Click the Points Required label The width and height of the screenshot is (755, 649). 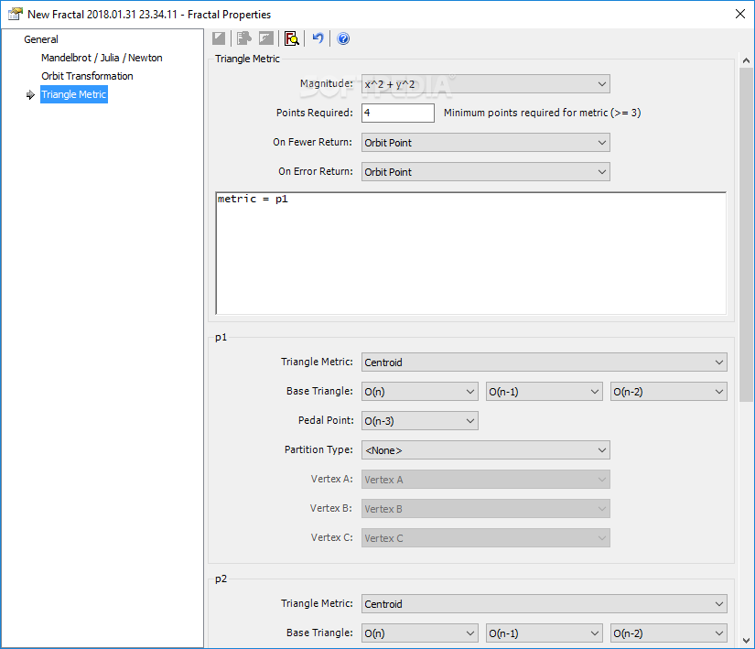pyautogui.click(x=315, y=113)
